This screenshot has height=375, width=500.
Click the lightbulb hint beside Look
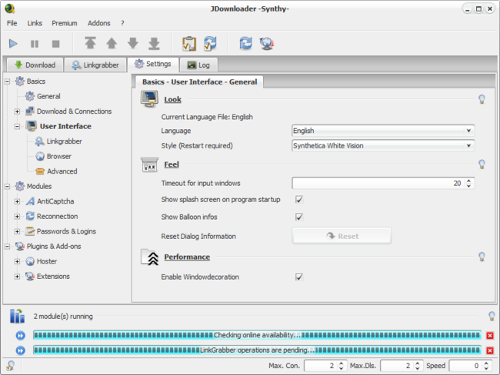pyautogui.click(x=482, y=99)
